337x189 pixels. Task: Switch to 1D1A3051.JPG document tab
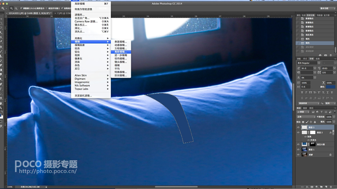pyautogui.click(x=29, y=13)
